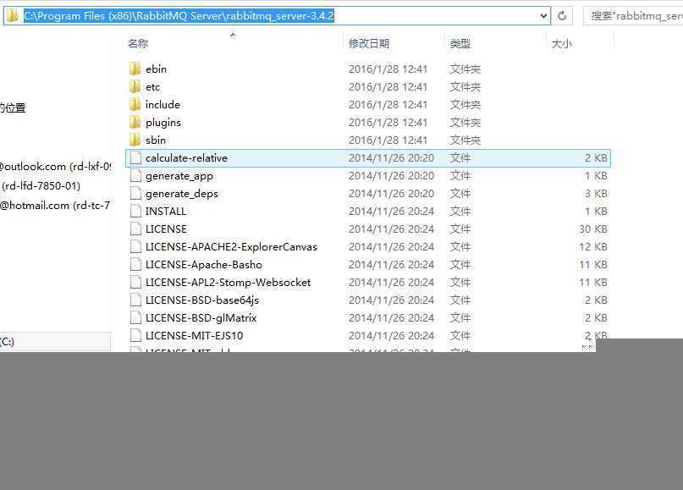Click the modified date of INSTALL

[x=391, y=212]
